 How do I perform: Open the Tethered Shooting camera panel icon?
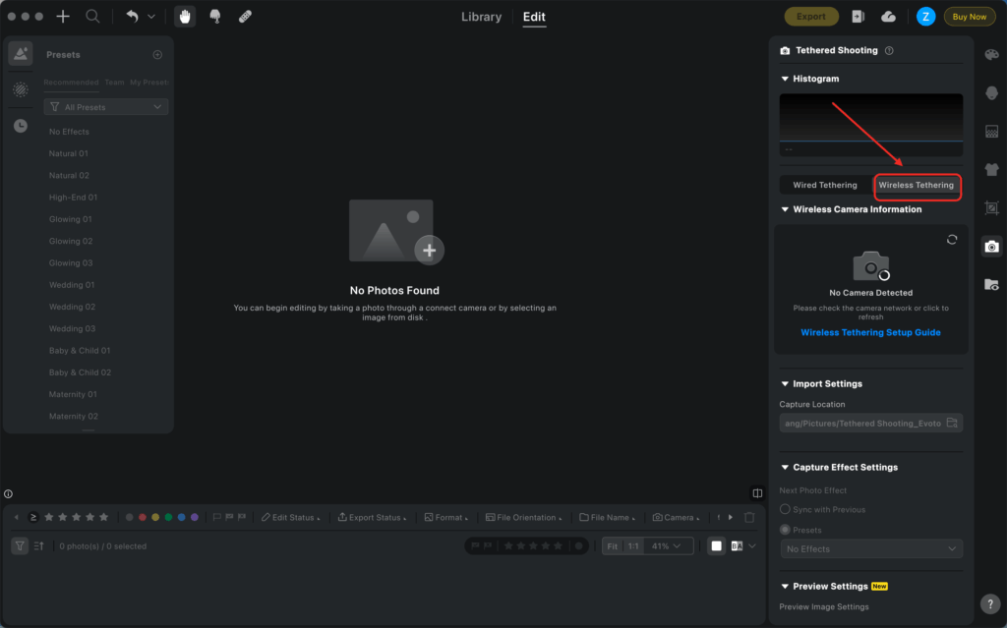tap(991, 246)
